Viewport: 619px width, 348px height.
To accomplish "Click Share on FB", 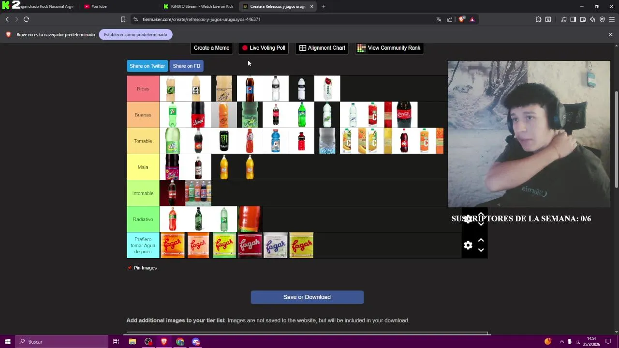I will tap(186, 66).
